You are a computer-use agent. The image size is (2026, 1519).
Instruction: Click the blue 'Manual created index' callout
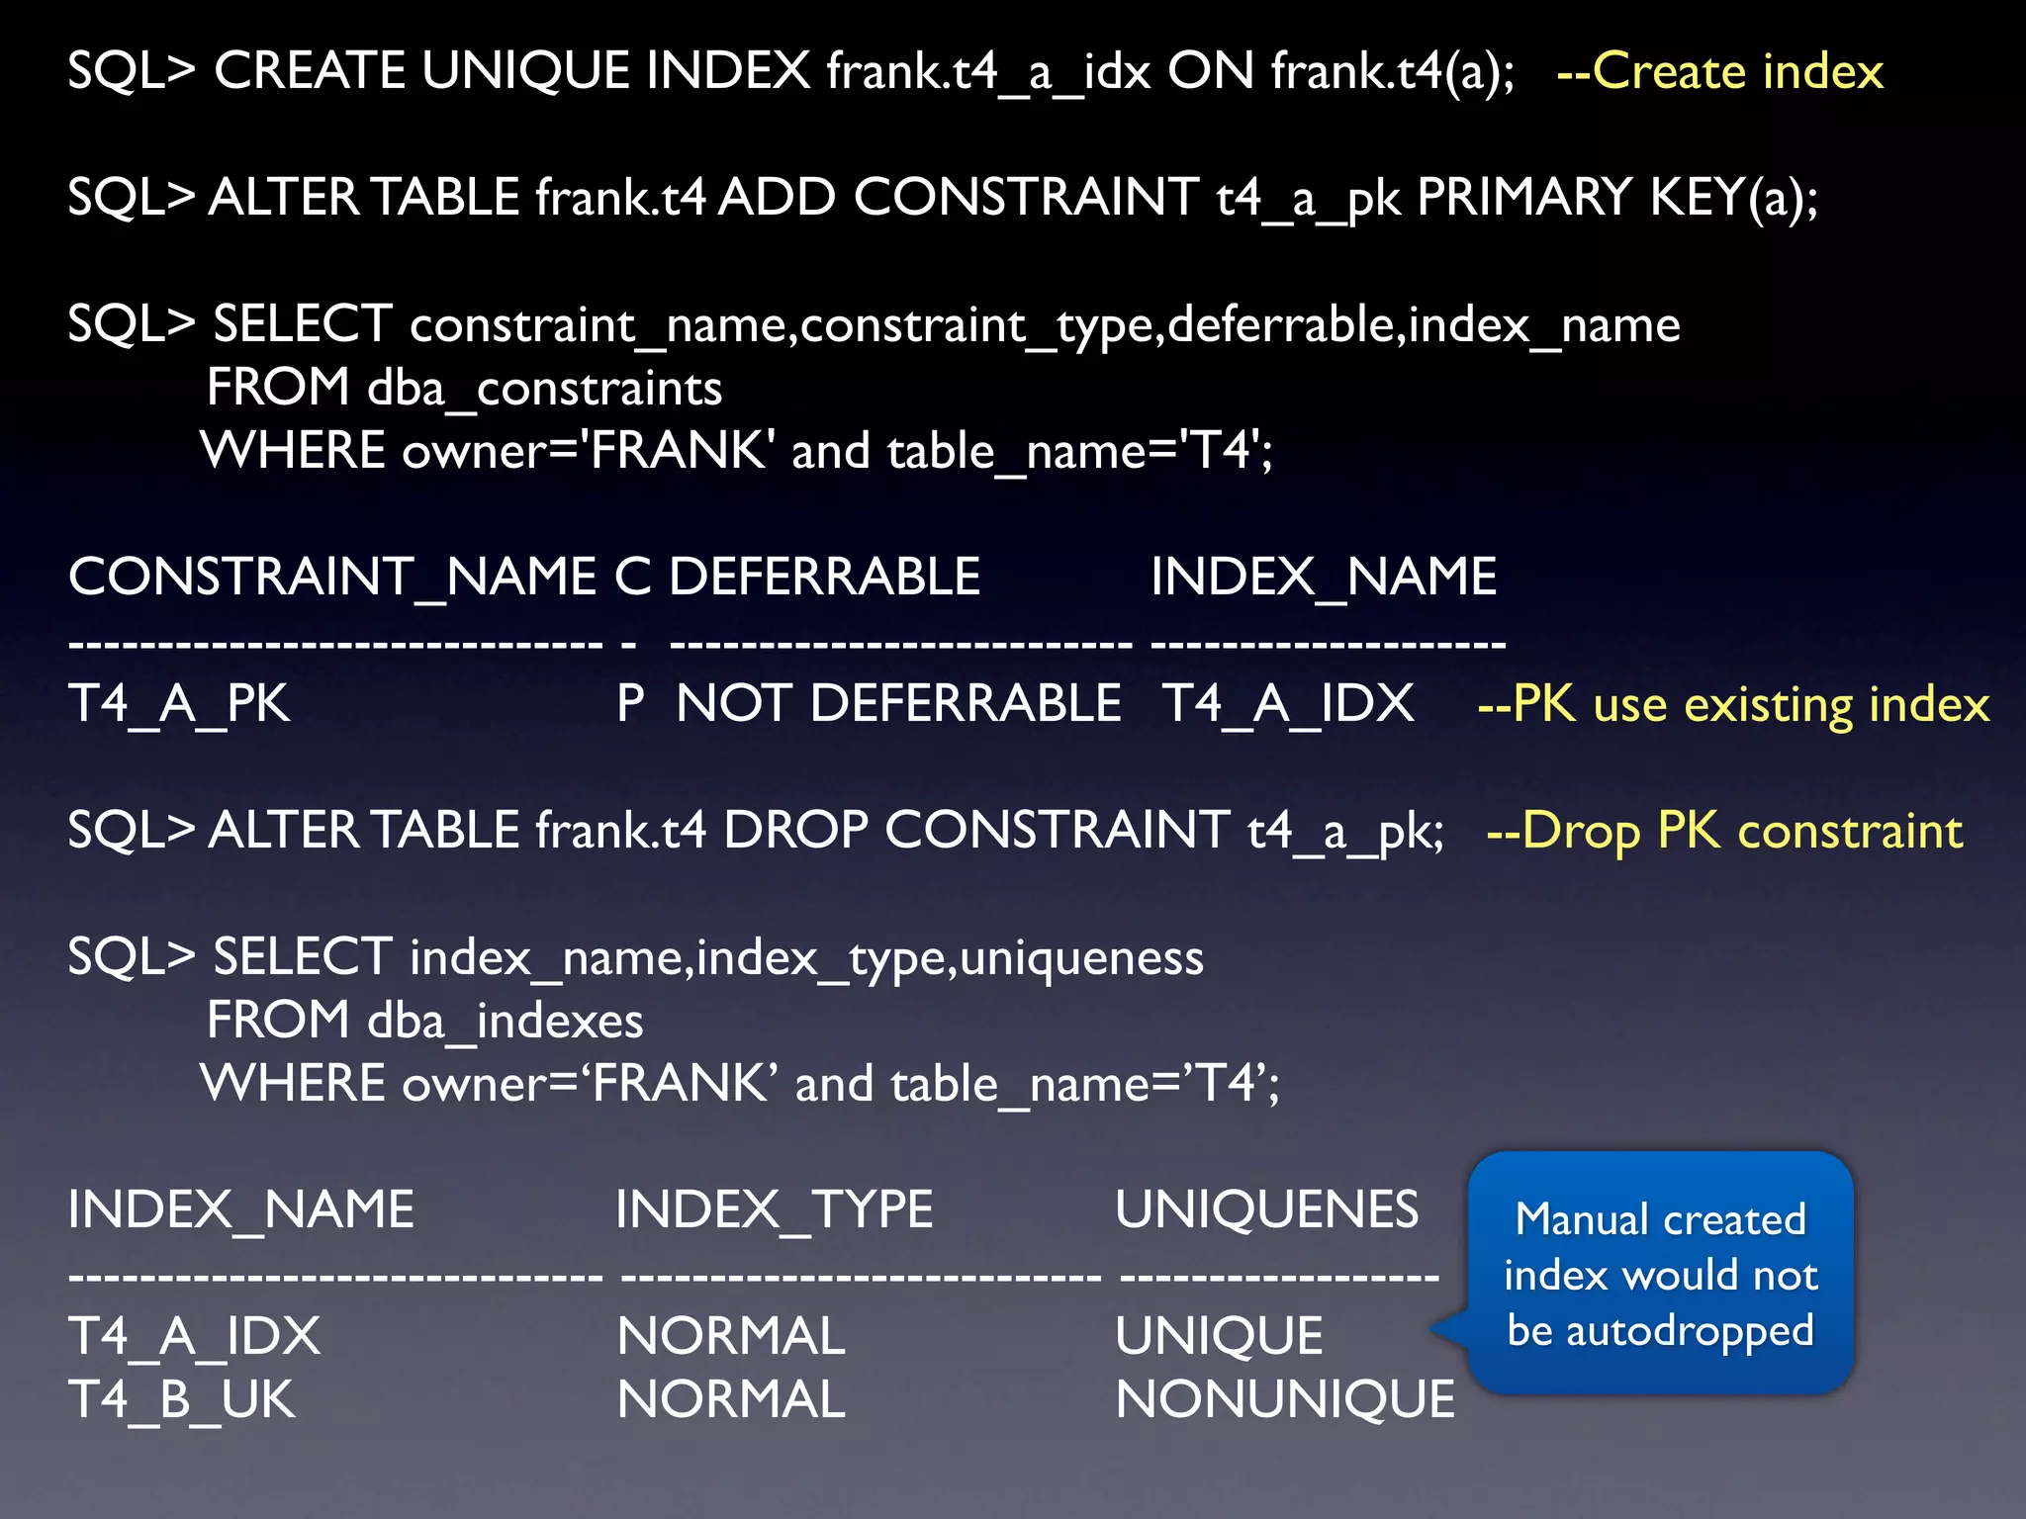1661,1274
